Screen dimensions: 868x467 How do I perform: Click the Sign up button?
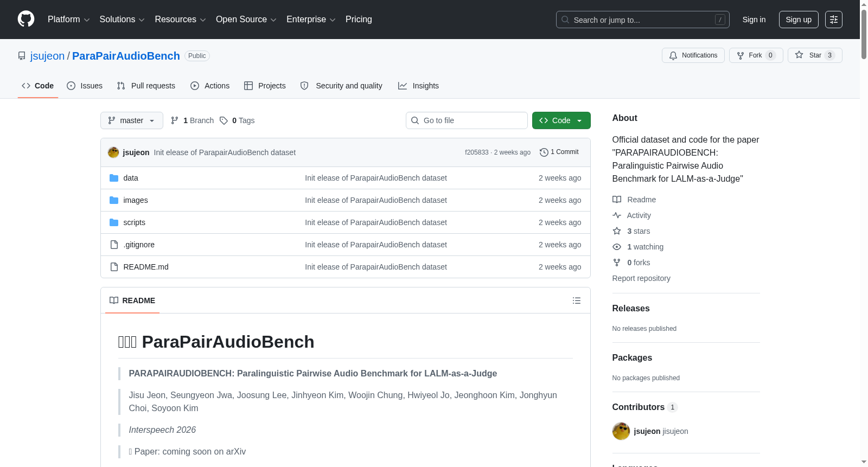[x=799, y=20]
